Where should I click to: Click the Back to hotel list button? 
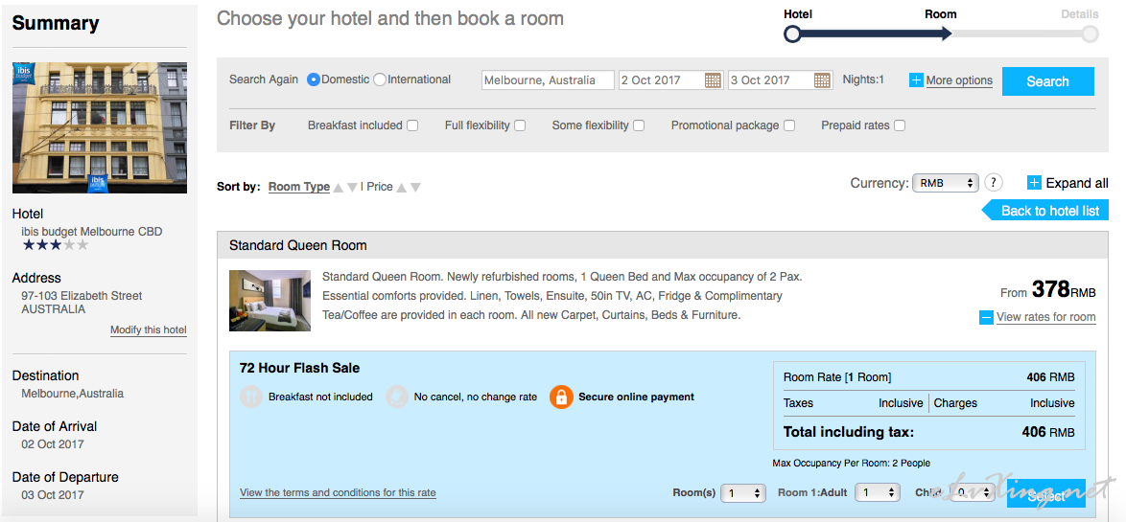tap(1044, 211)
